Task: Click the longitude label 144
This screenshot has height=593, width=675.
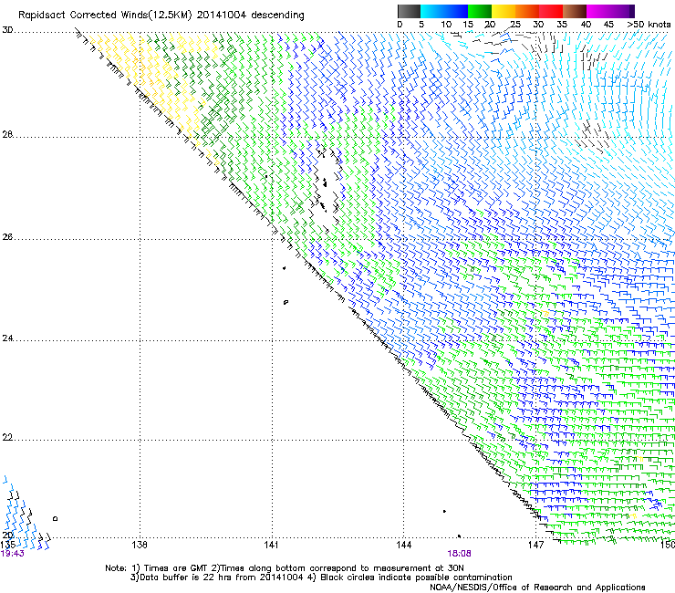Action: 403,545
